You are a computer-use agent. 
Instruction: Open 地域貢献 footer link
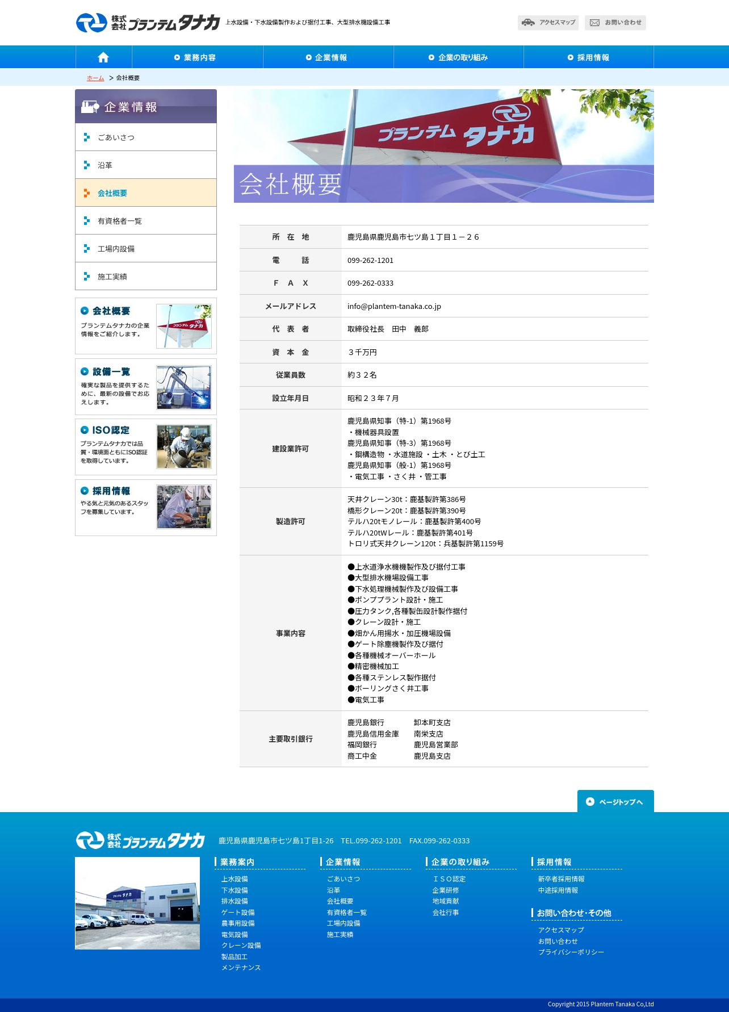[446, 901]
